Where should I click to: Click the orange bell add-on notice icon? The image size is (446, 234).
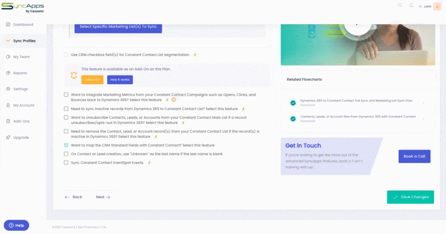(74, 75)
